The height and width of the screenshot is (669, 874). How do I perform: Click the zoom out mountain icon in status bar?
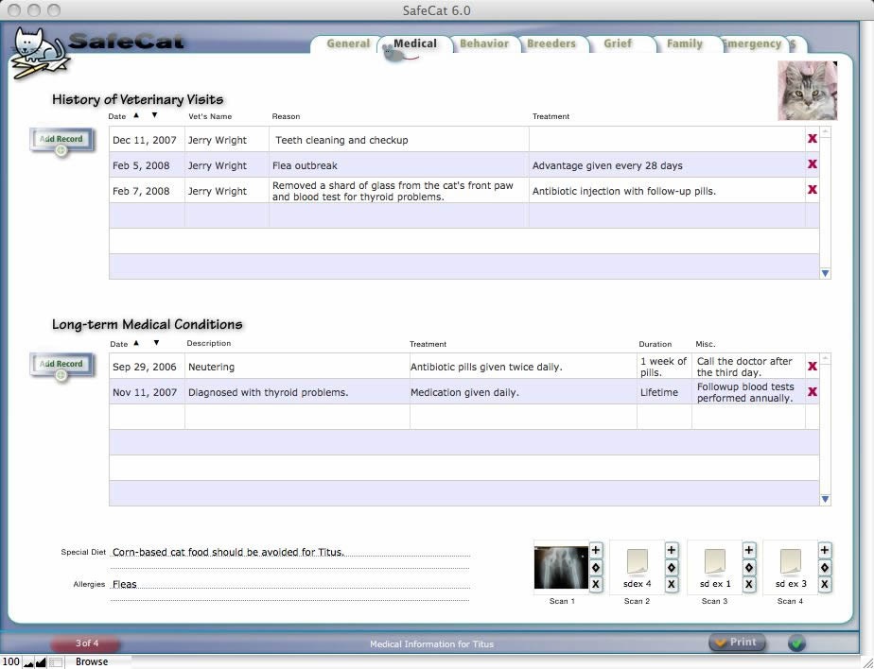[x=28, y=662]
